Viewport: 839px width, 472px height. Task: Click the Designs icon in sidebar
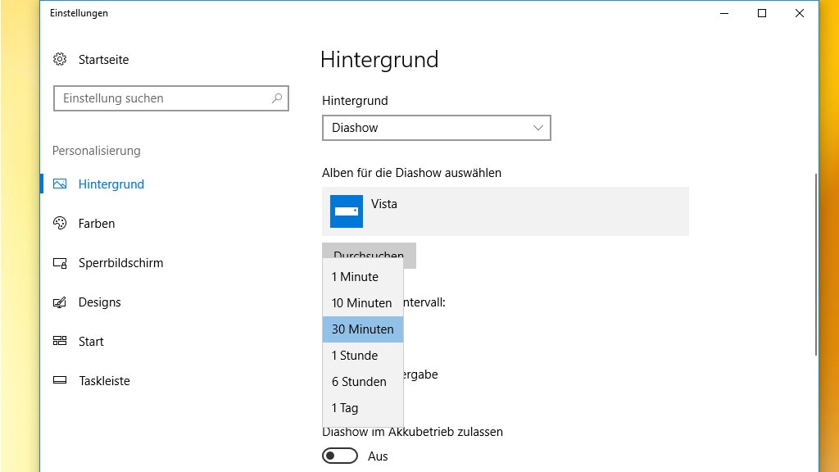(x=60, y=302)
